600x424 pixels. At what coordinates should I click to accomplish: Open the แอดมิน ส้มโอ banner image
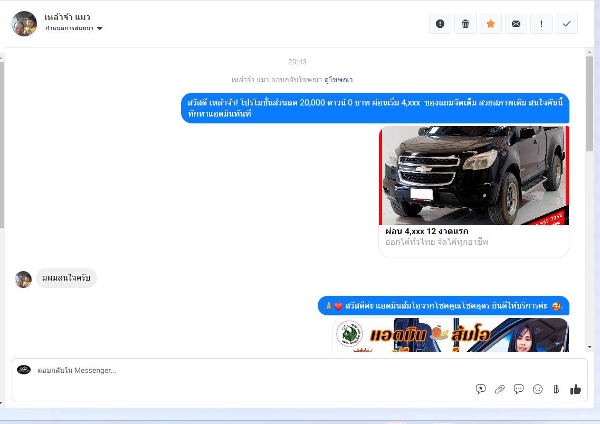450,335
